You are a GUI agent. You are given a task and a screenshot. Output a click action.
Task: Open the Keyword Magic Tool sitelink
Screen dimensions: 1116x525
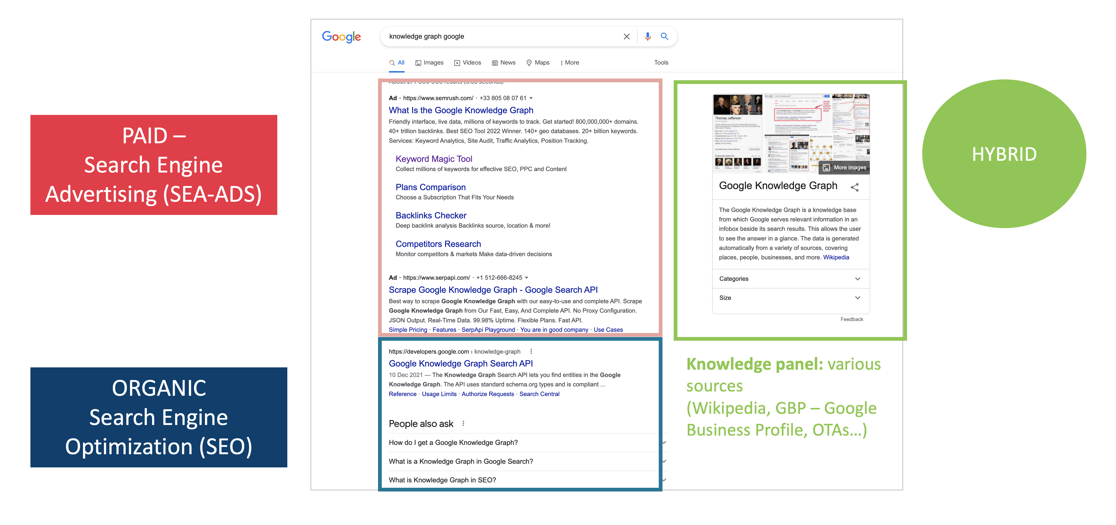[x=434, y=159]
